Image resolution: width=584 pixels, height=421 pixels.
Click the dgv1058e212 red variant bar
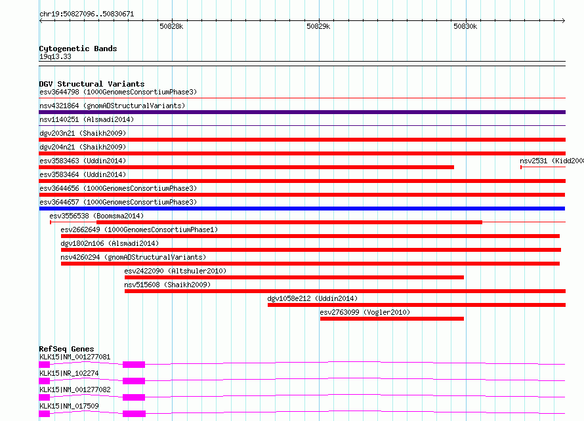pos(417,305)
